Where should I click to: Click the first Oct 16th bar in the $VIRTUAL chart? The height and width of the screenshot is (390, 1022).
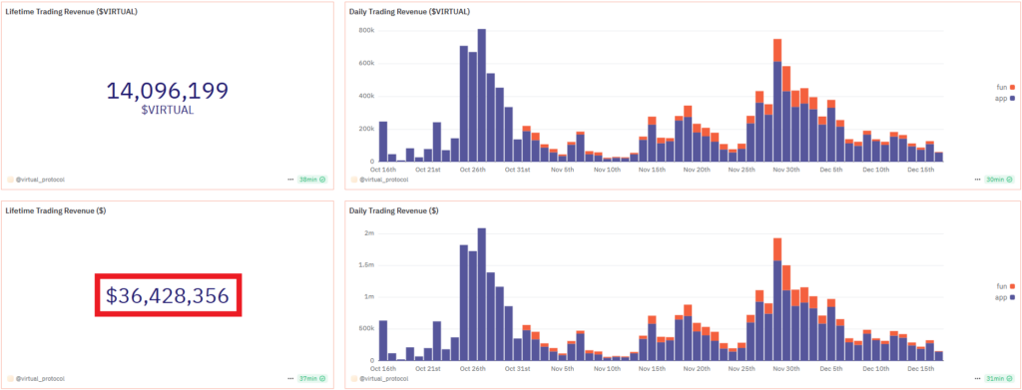tap(383, 142)
